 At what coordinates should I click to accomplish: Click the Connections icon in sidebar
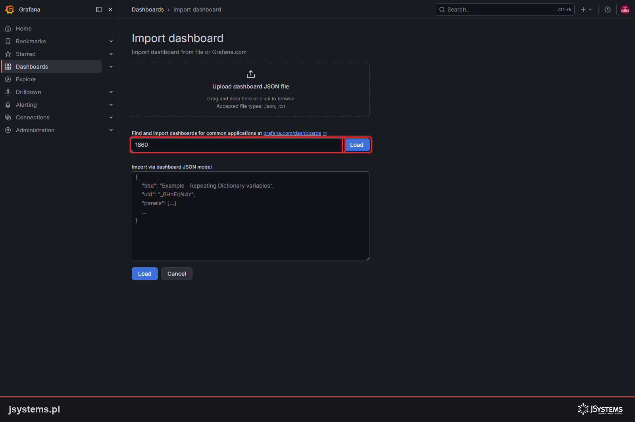(8, 117)
